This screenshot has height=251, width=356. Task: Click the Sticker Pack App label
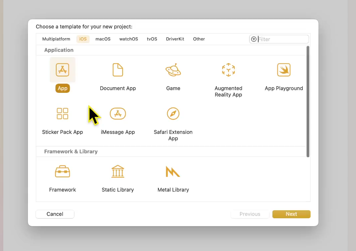pos(62,132)
